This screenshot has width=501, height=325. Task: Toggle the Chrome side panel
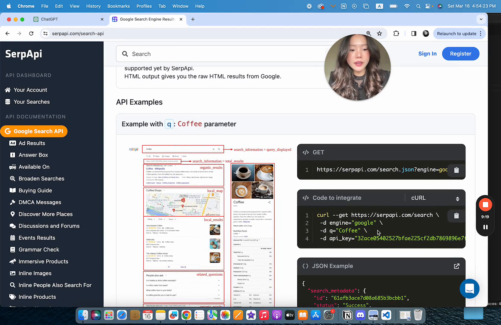click(414, 33)
